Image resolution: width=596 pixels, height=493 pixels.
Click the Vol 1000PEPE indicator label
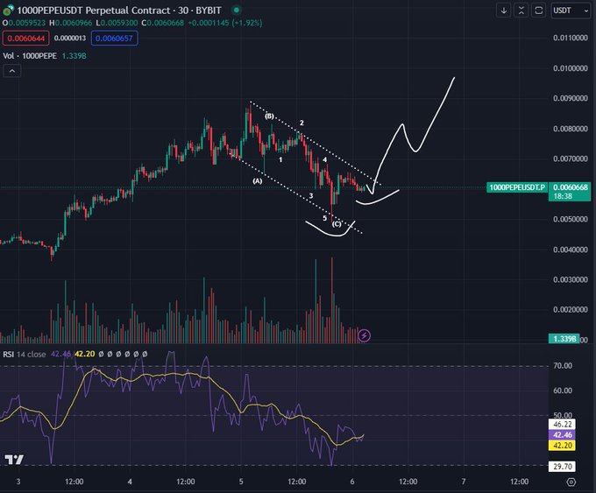[x=30, y=56]
